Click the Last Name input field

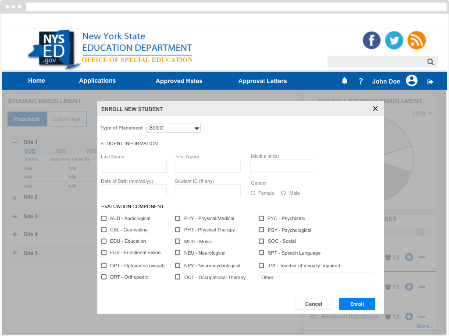click(x=134, y=166)
